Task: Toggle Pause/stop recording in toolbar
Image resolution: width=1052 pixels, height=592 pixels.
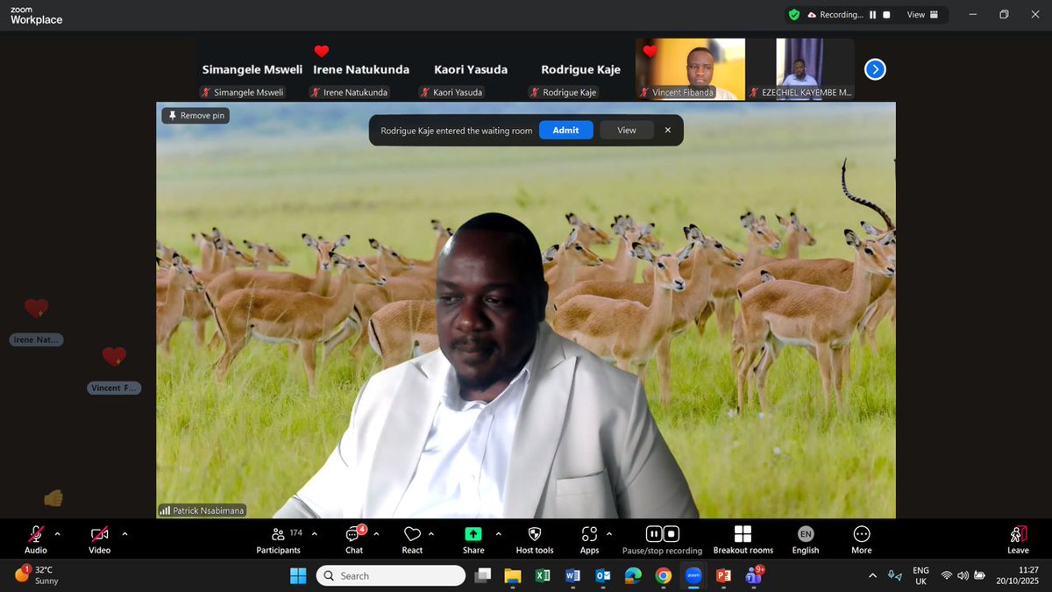Action: (x=662, y=533)
